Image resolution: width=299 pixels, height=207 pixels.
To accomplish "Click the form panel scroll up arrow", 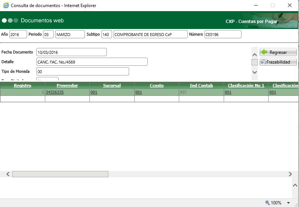I will 254,55.
